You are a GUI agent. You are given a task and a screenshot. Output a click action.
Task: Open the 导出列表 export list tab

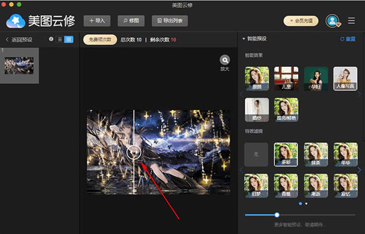pos(170,21)
